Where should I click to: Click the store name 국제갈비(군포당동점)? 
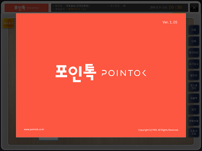coord(78,6)
